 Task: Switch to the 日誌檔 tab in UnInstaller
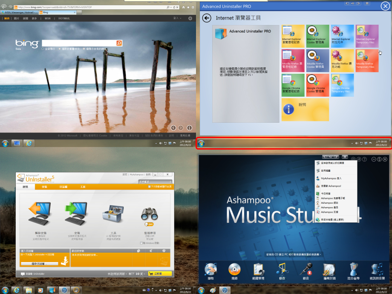tap(63, 187)
